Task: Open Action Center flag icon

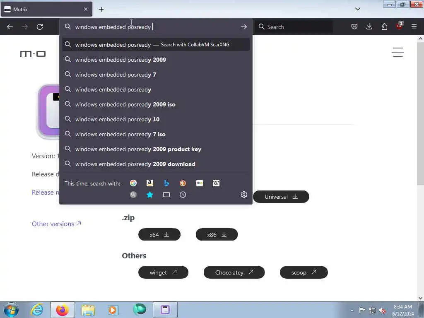Action: (362, 310)
